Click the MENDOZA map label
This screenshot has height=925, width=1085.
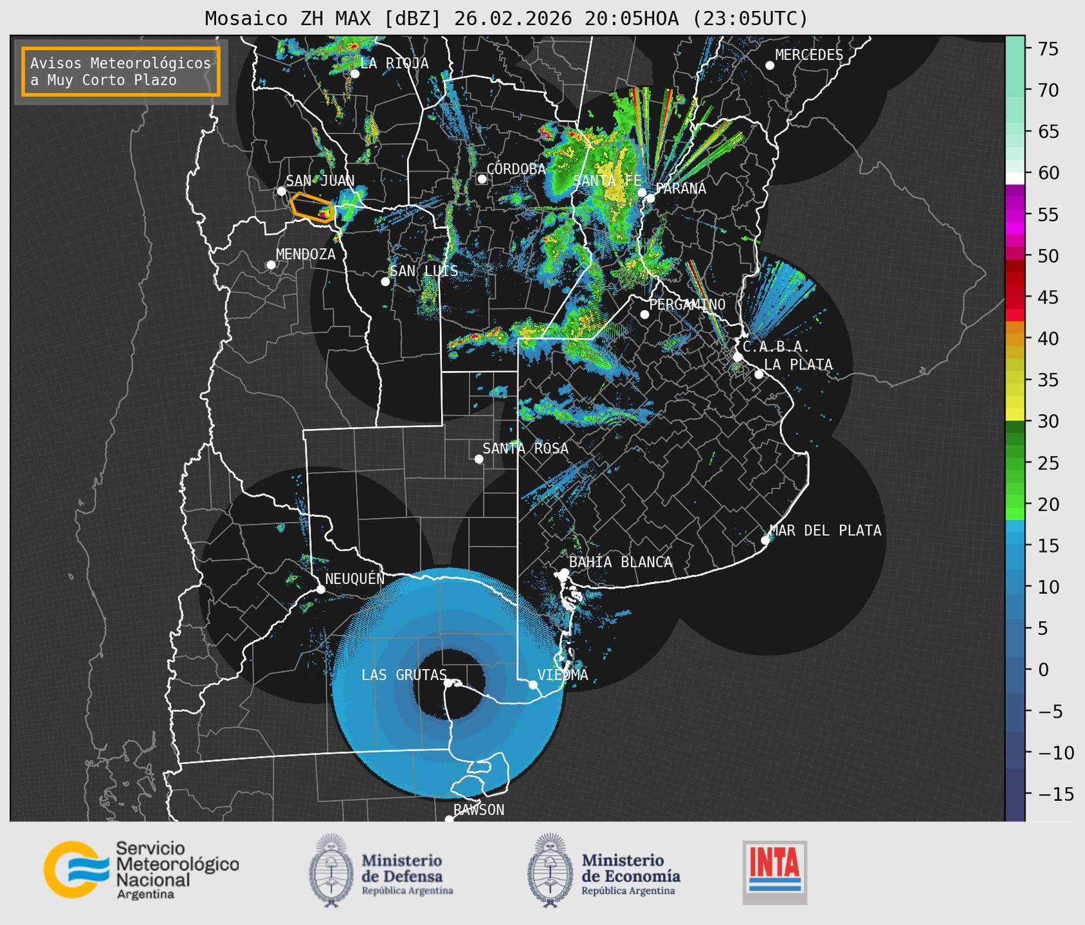(x=305, y=254)
